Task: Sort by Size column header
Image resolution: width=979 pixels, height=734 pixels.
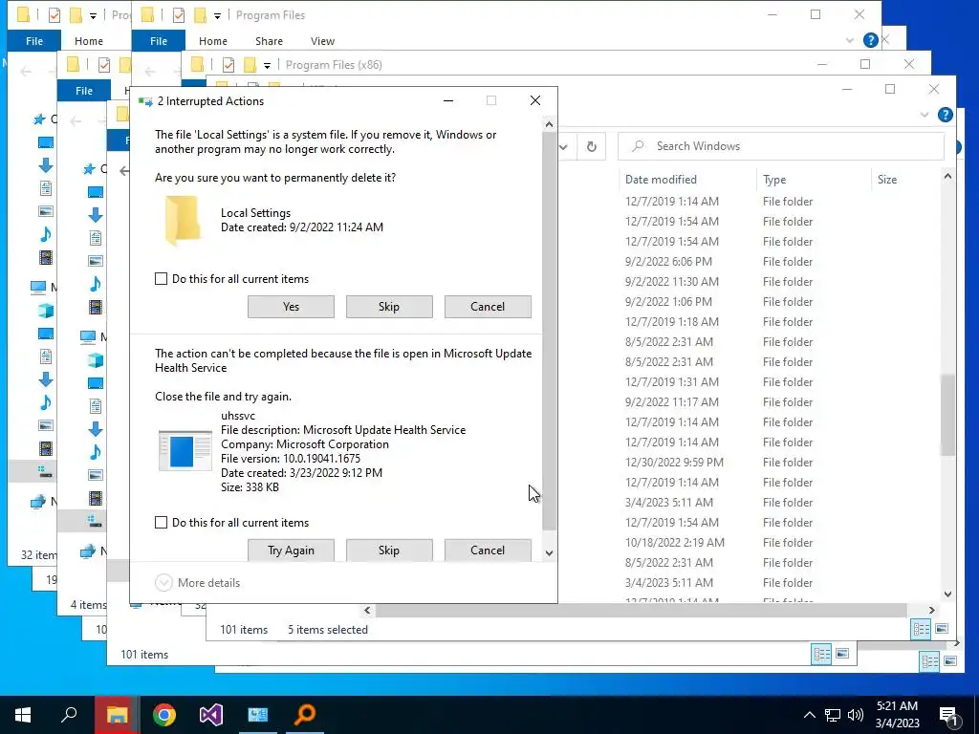Action: (886, 180)
